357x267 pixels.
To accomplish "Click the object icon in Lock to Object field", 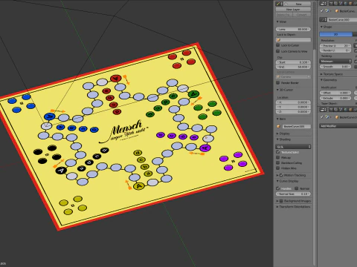I will click(278, 40).
